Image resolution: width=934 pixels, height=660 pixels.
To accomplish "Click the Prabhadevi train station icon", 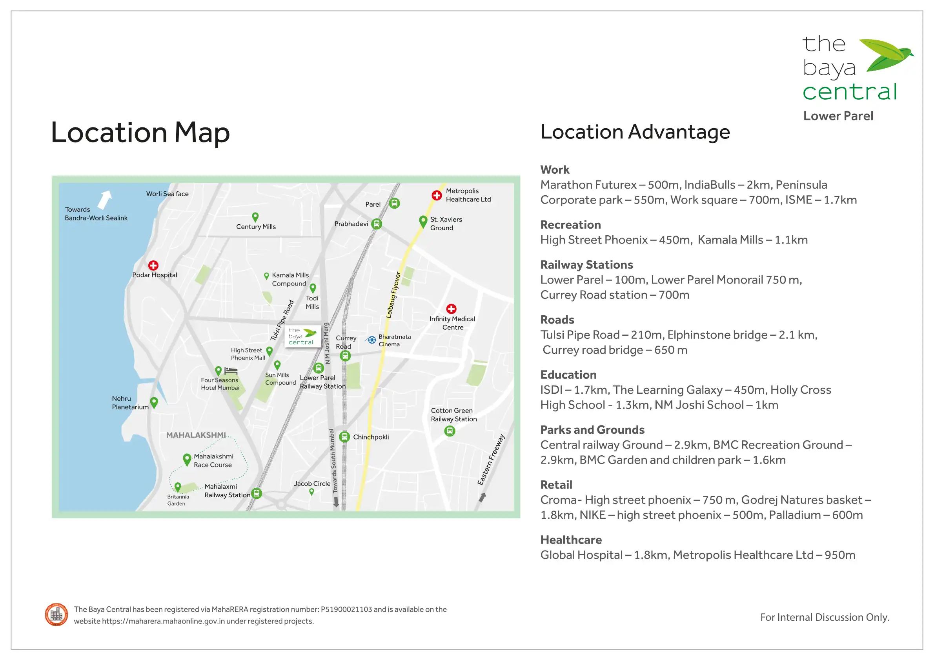I will tap(377, 224).
